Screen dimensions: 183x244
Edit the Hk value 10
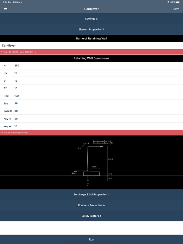click(x=91, y=73)
